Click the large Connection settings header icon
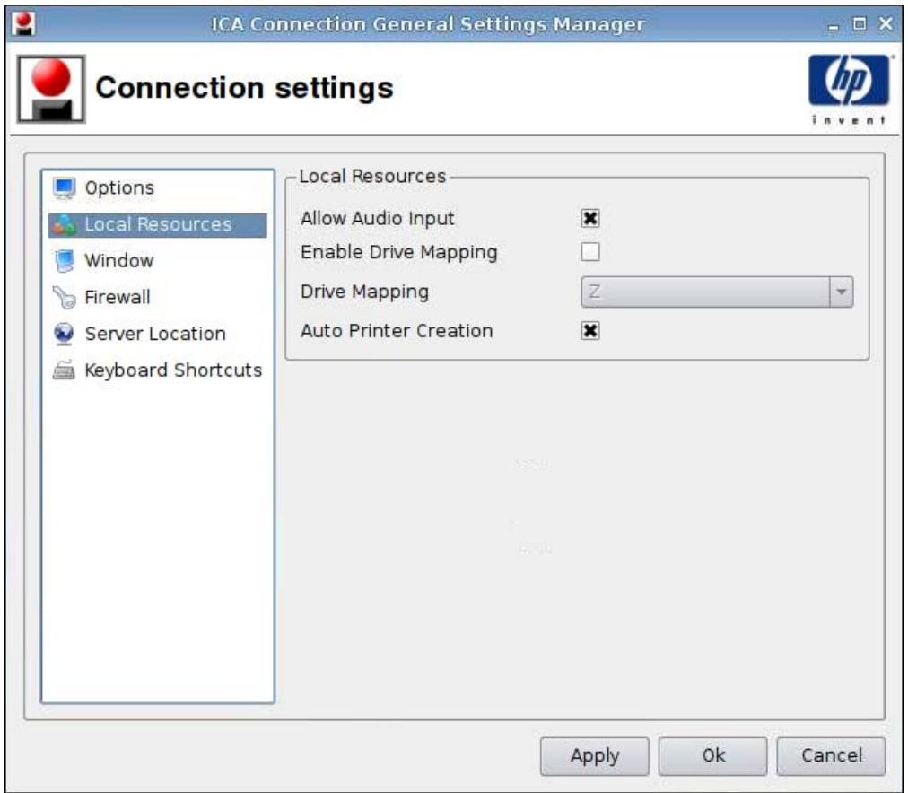Viewport: 908px width, 793px height. point(51,89)
